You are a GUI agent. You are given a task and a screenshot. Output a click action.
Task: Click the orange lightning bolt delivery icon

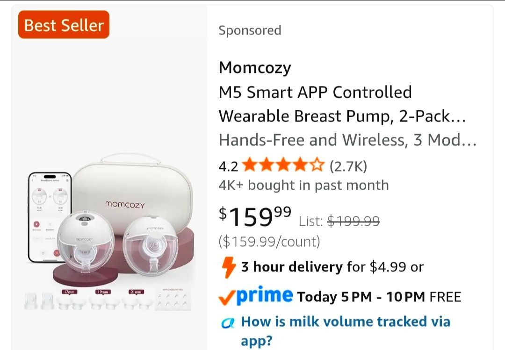click(229, 267)
